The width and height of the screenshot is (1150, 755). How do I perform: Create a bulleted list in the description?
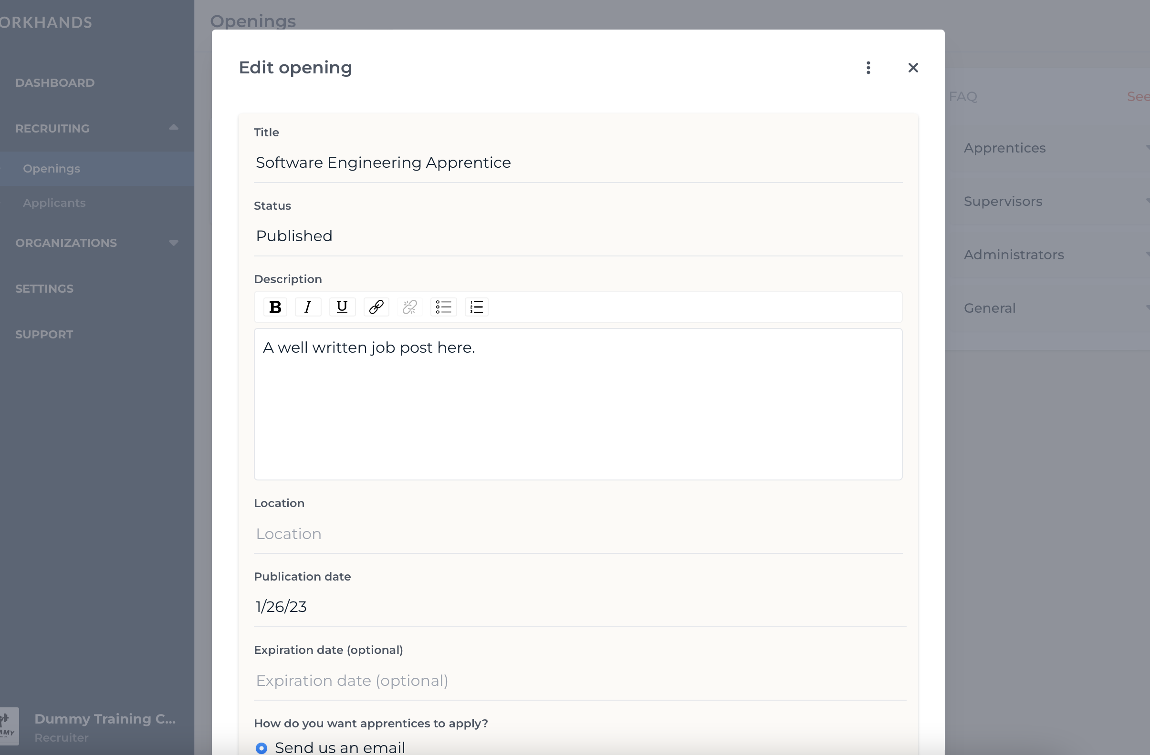(x=443, y=306)
